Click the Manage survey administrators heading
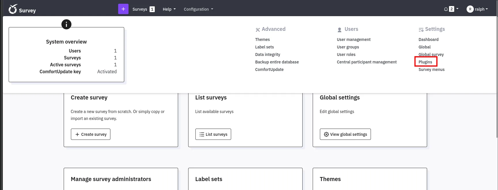The height and width of the screenshot is (190, 498). click(x=111, y=179)
